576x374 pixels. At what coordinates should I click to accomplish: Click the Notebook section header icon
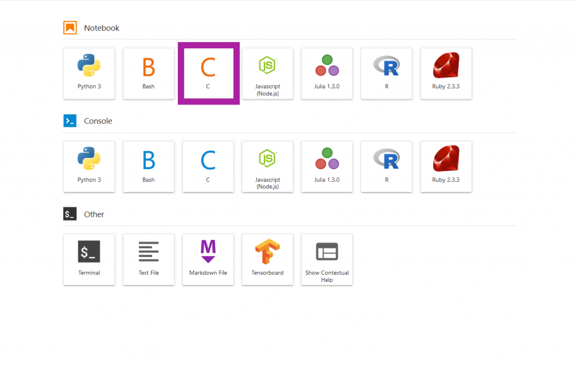point(70,28)
